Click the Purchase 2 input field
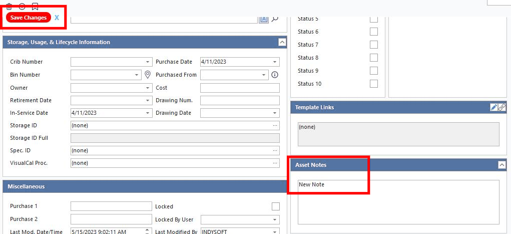Viewport: 511px width, 234px height. (111, 219)
